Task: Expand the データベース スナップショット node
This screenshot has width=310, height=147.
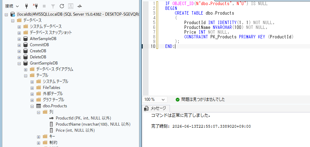Action: tap(19, 33)
